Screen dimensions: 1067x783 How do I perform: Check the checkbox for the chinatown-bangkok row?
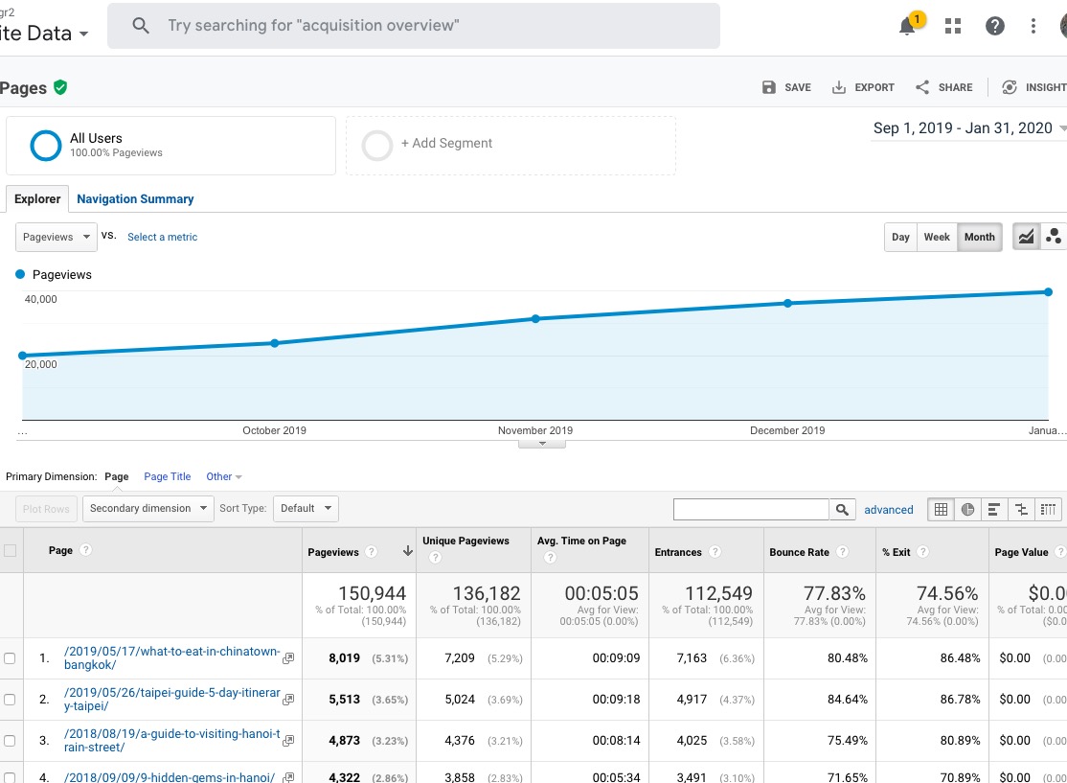tap(11, 658)
